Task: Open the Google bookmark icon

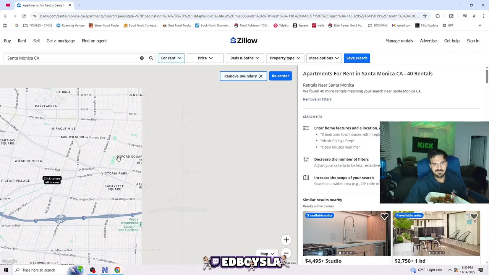Action: [17, 26]
